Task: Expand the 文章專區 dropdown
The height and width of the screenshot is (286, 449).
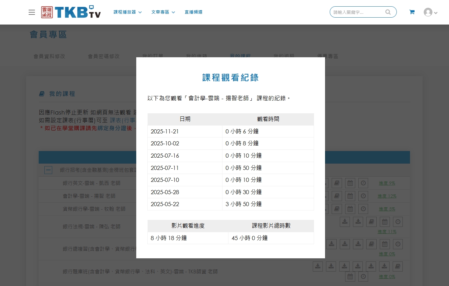Action: 163,12
